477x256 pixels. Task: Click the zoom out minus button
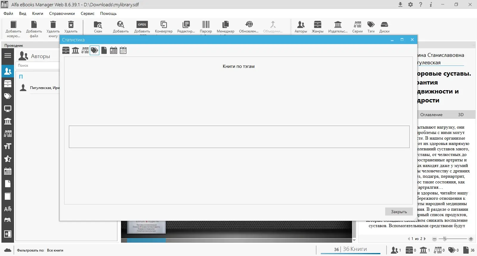(x=434, y=239)
